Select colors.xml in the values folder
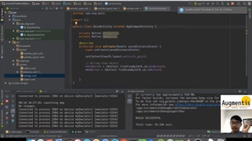Image resolution: width=252 pixels, height=141 pixels. point(30,68)
